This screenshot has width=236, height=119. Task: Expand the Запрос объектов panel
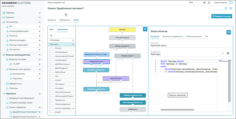pos(229,32)
